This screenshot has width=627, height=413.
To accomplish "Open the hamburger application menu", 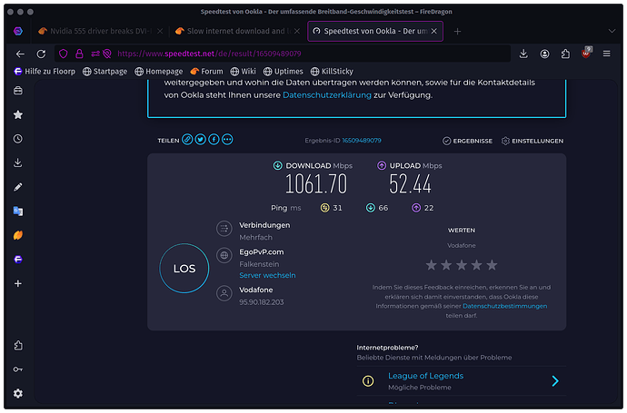I will tap(607, 54).
